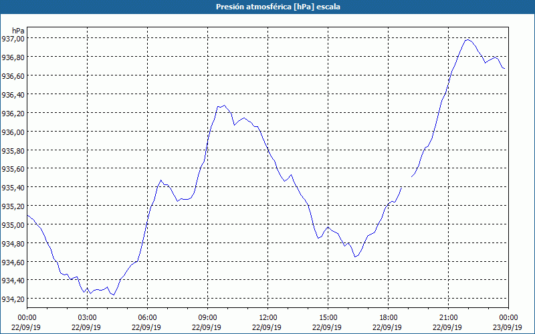Click the 935,00 y-axis label
535x334 pixels.
(13, 225)
